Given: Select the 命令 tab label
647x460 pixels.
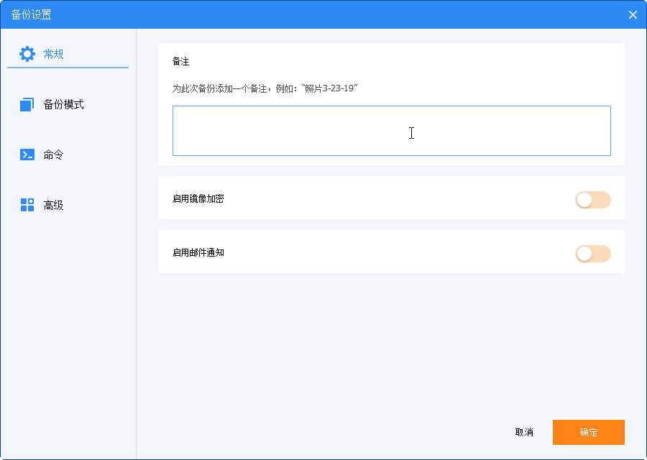Looking at the screenshot, I should pyautogui.click(x=54, y=155).
